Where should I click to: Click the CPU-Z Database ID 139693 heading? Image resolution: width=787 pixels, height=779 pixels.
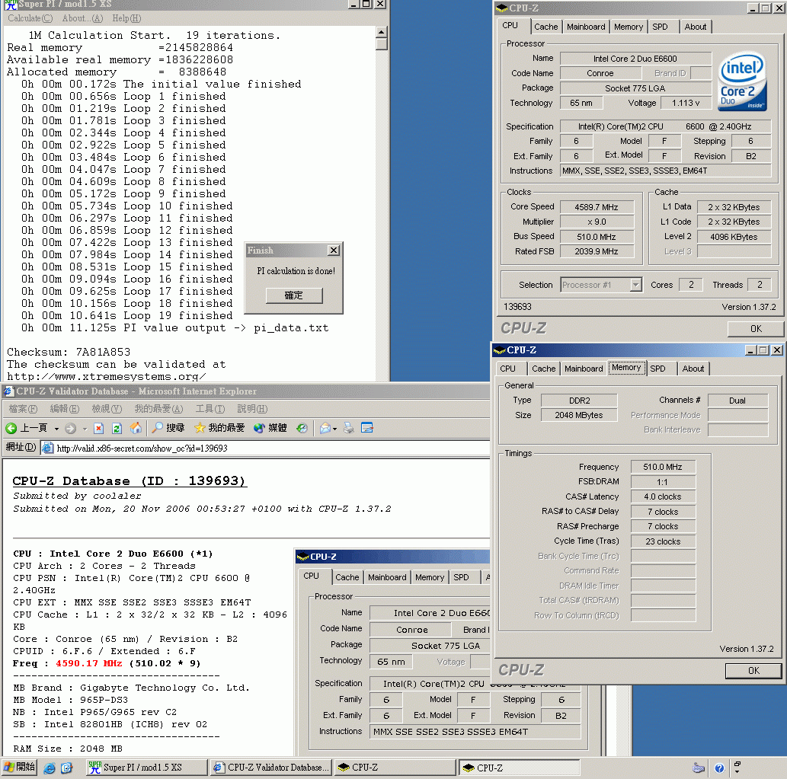click(x=130, y=481)
